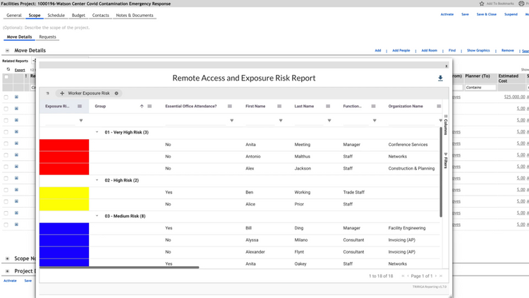Click the First Name filter input
This screenshot has height=298, width=529.
(x=261, y=121)
